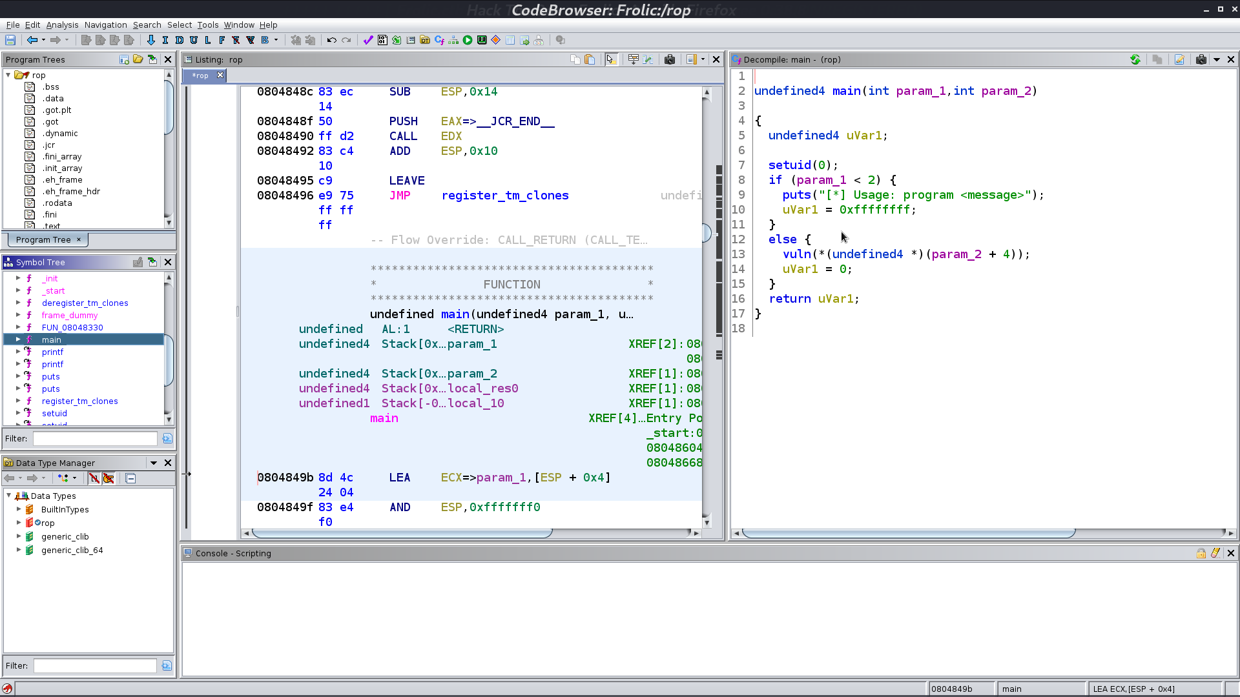Click the Listing horizontal scrollbar thumb
Image resolution: width=1240 pixels, height=697 pixels.
(x=402, y=533)
